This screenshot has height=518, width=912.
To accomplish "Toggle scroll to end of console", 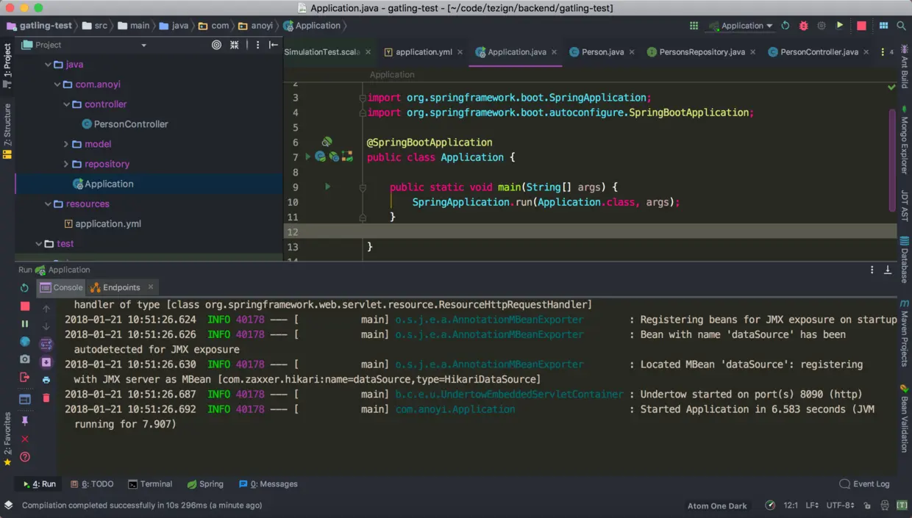I will point(46,362).
